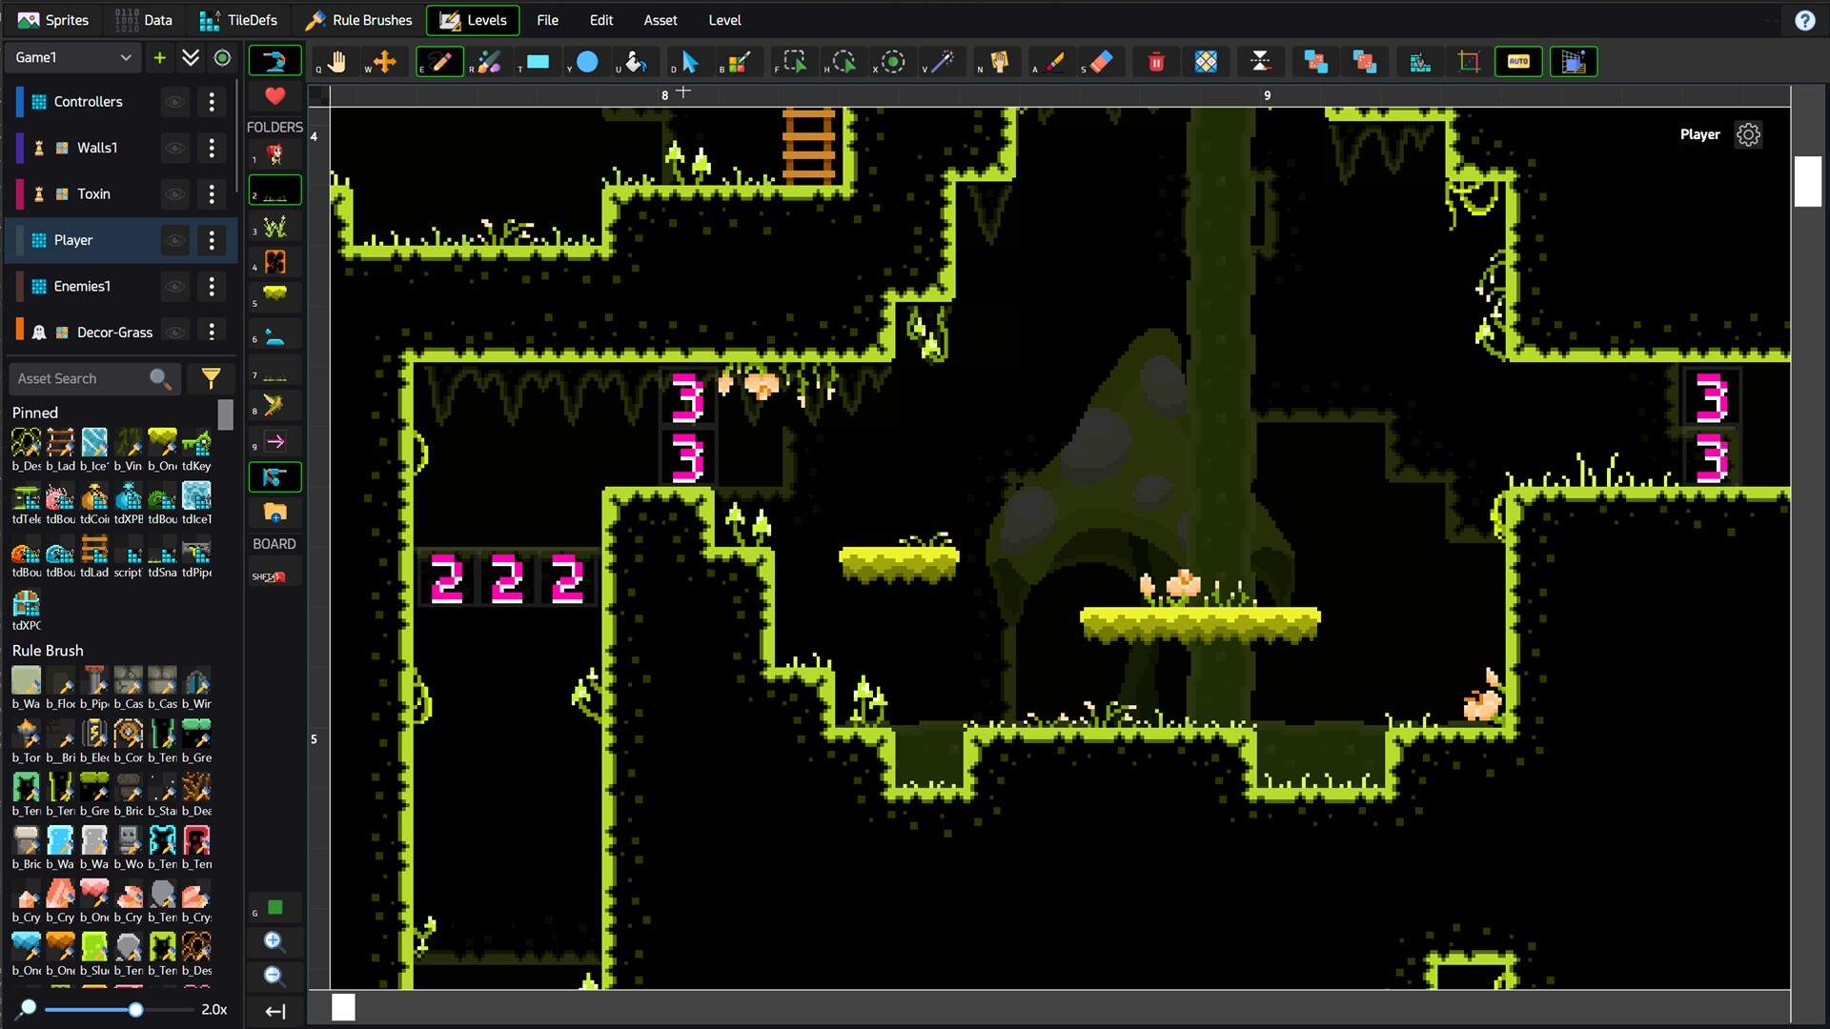Viewport: 1830px width, 1029px height.
Task: Activate the filled rectangle tool
Action: click(x=538, y=62)
